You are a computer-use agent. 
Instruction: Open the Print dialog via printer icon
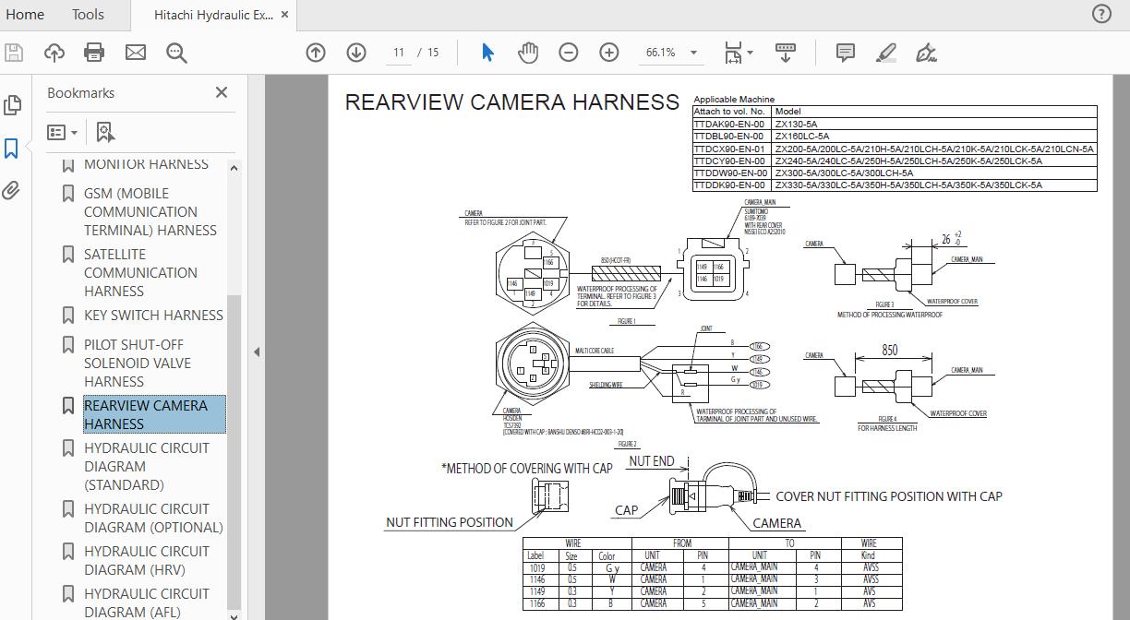pyautogui.click(x=93, y=53)
